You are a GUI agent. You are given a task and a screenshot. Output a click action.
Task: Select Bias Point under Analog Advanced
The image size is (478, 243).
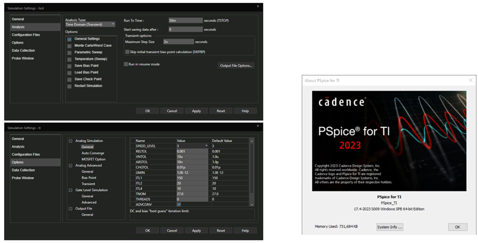coord(89,177)
